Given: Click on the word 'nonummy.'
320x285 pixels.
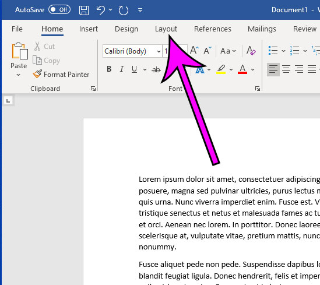Looking at the screenshot, I should pyautogui.click(x=157, y=247).
